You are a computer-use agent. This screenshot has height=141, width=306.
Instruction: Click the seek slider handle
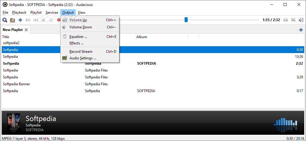186,20
